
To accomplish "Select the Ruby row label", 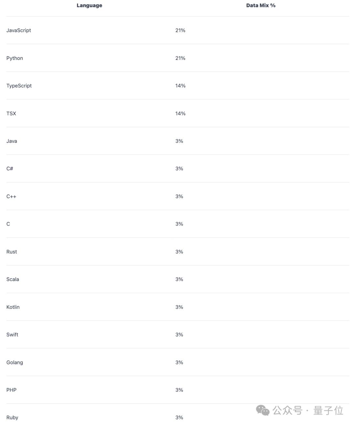I will coord(12,417).
